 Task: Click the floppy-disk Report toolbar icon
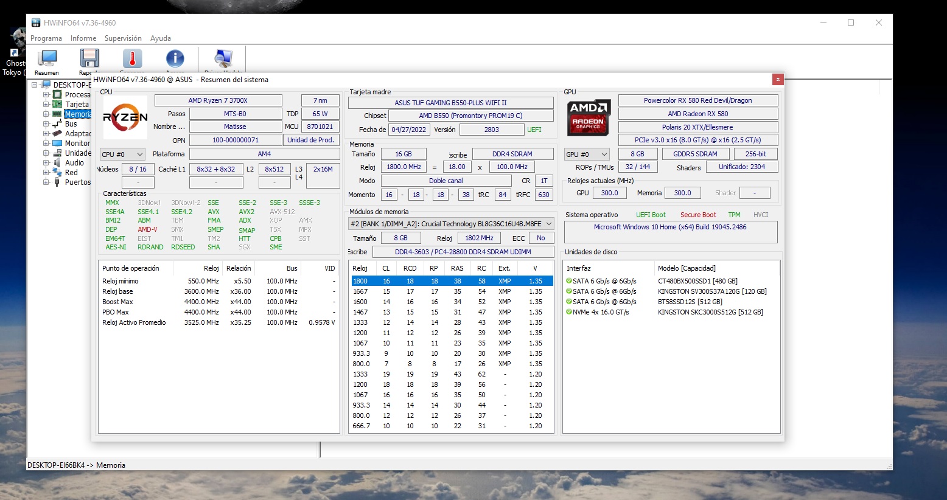(x=89, y=58)
